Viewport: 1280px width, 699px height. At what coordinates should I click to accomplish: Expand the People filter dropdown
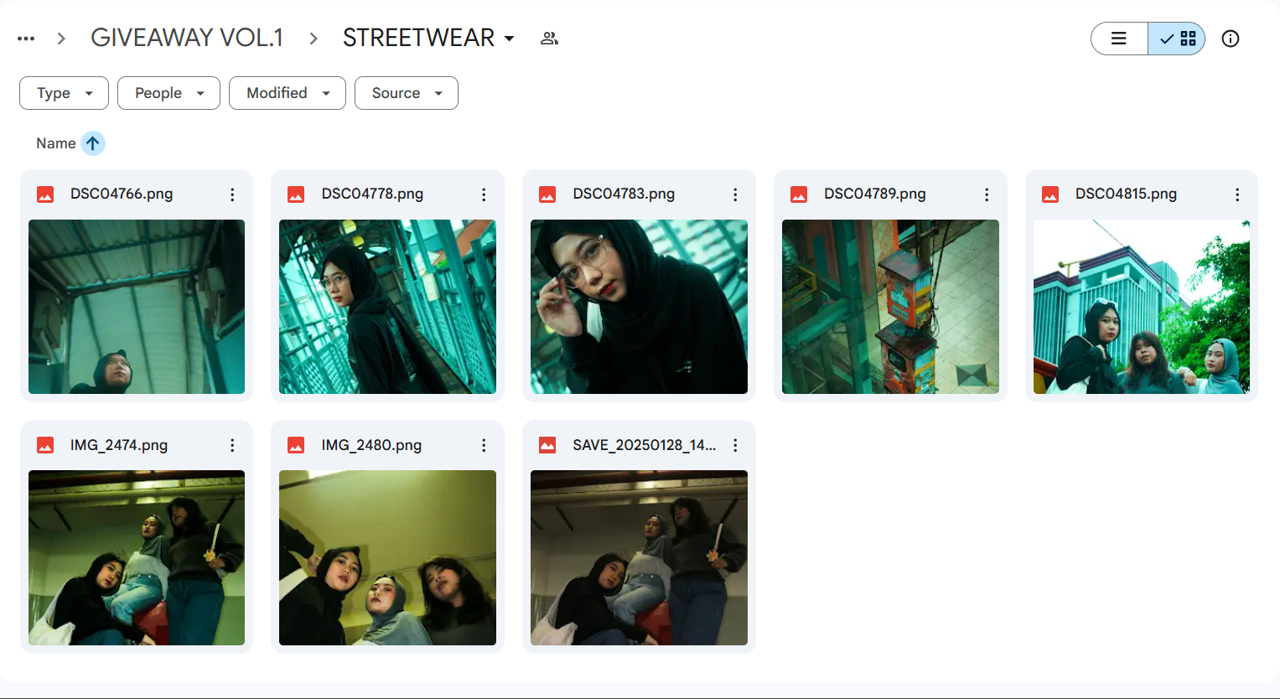click(x=168, y=93)
